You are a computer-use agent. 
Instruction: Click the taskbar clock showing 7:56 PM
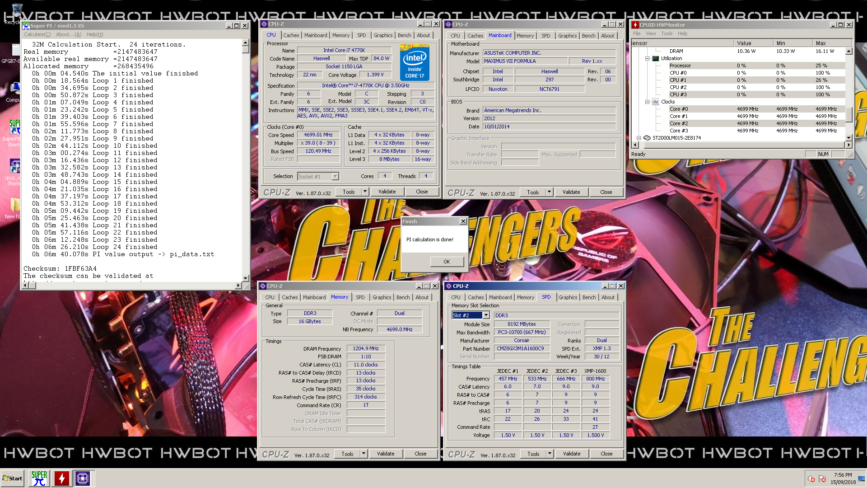843,475
